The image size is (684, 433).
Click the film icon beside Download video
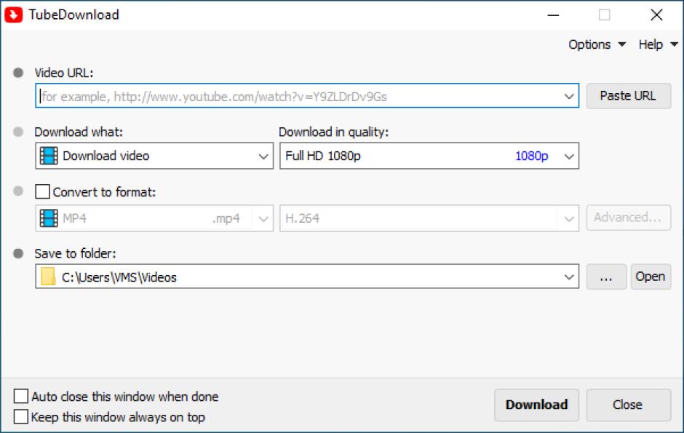[49, 156]
